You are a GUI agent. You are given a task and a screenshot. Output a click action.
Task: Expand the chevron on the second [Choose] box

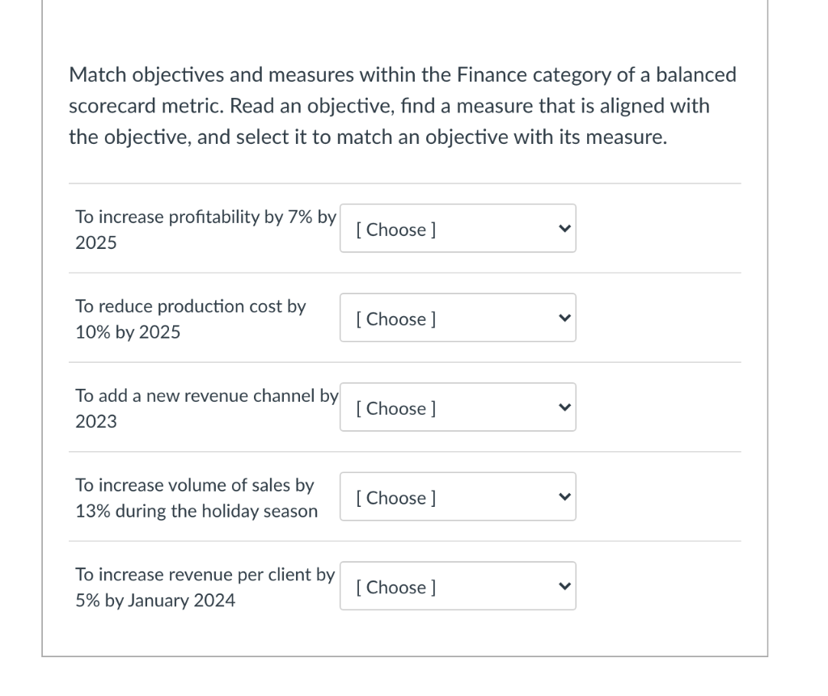tap(564, 318)
